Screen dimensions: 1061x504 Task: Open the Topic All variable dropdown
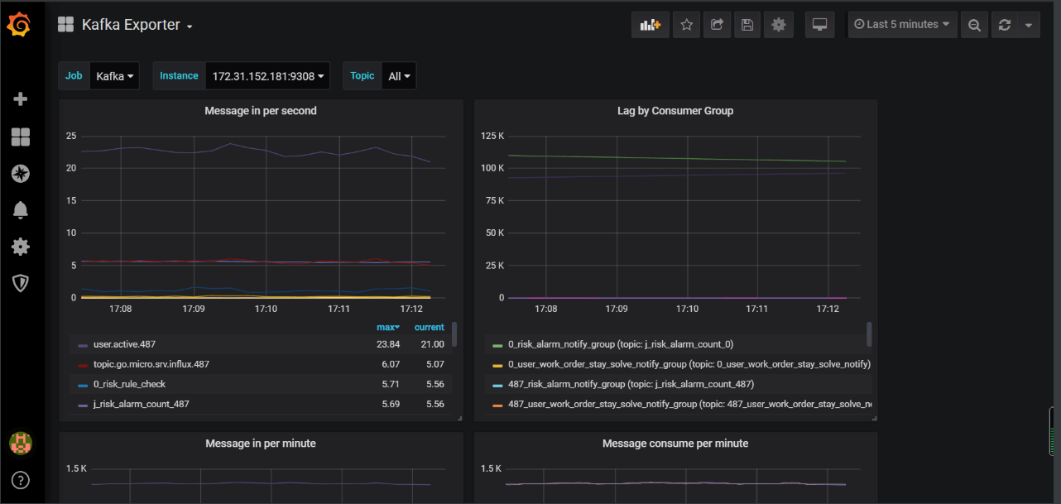coord(399,76)
